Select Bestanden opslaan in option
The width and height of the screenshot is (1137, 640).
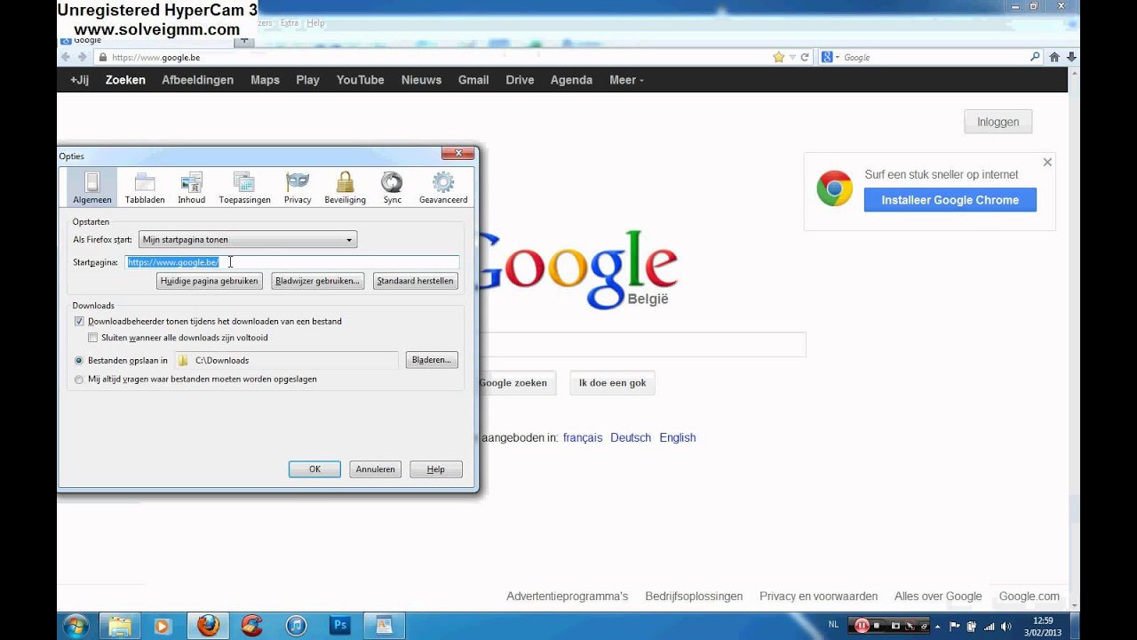[79, 360]
